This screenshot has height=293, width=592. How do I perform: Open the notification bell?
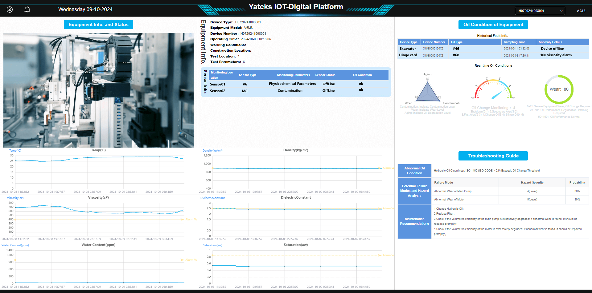[x=27, y=9]
